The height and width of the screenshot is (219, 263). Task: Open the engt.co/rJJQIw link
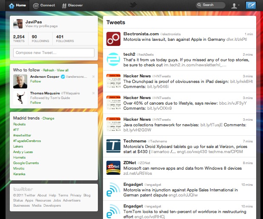(183, 195)
